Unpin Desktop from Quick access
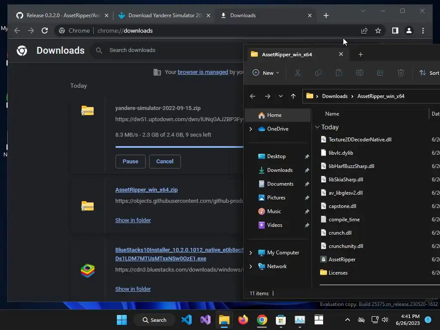The height and width of the screenshot is (330, 440). 307,156
